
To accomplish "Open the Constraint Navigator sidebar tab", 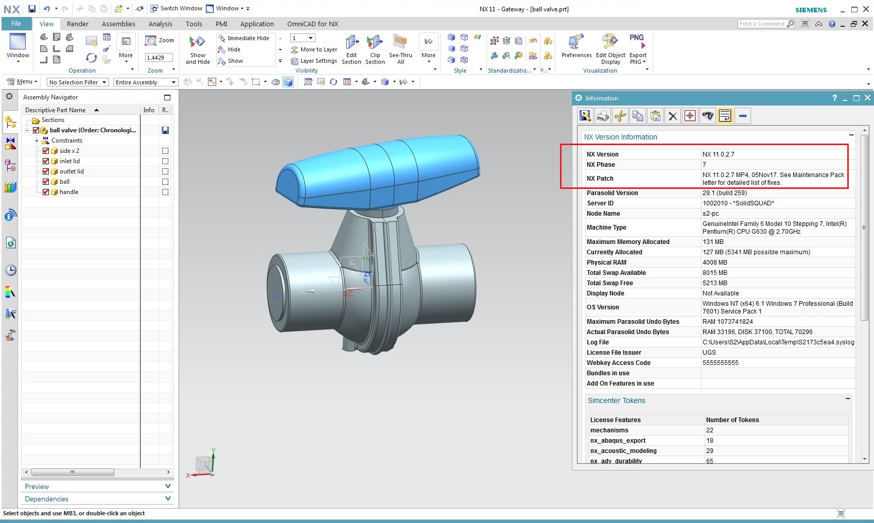I will (10, 143).
